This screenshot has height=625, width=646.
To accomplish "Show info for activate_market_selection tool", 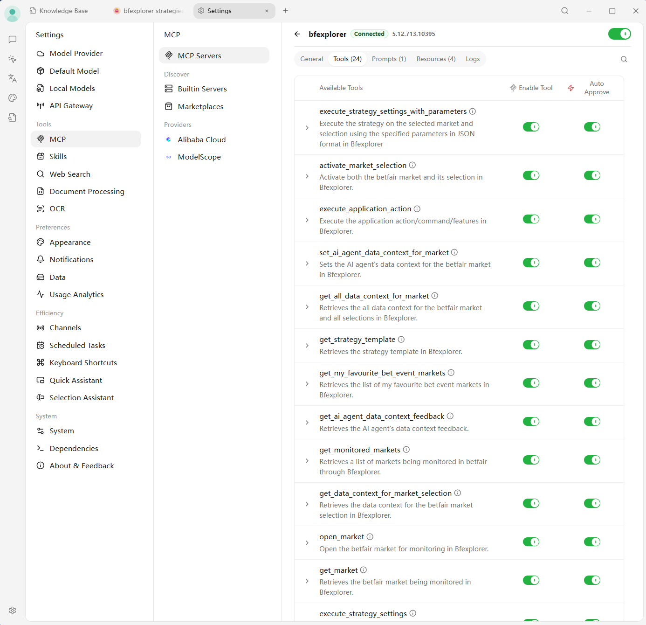I will click(412, 165).
